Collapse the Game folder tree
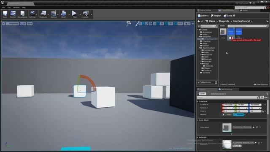The width and height of the screenshot is (270, 152). point(198,30)
